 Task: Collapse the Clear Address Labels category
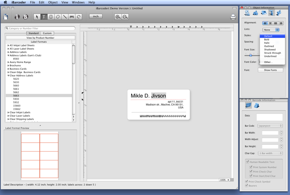point(8,76)
